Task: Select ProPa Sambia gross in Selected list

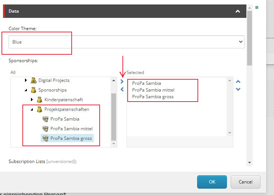Action: coord(153,97)
